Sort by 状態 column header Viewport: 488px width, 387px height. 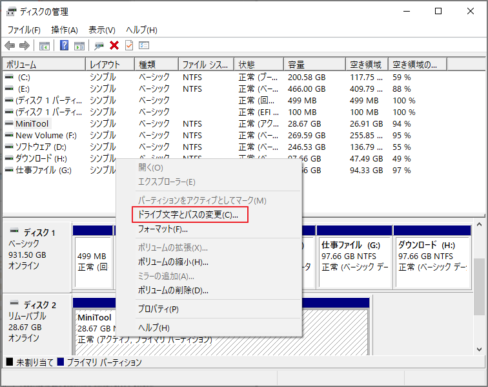259,65
